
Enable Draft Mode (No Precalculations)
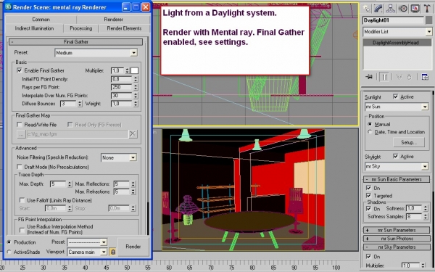pos(19,167)
